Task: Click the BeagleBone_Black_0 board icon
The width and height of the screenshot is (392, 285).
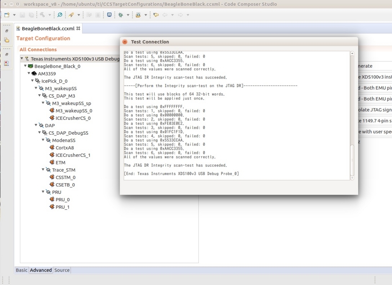Action: pyautogui.click(x=31, y=66)
